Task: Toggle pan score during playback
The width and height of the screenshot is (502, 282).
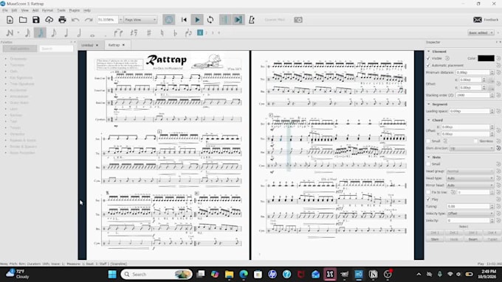Action: pos(238,20)
